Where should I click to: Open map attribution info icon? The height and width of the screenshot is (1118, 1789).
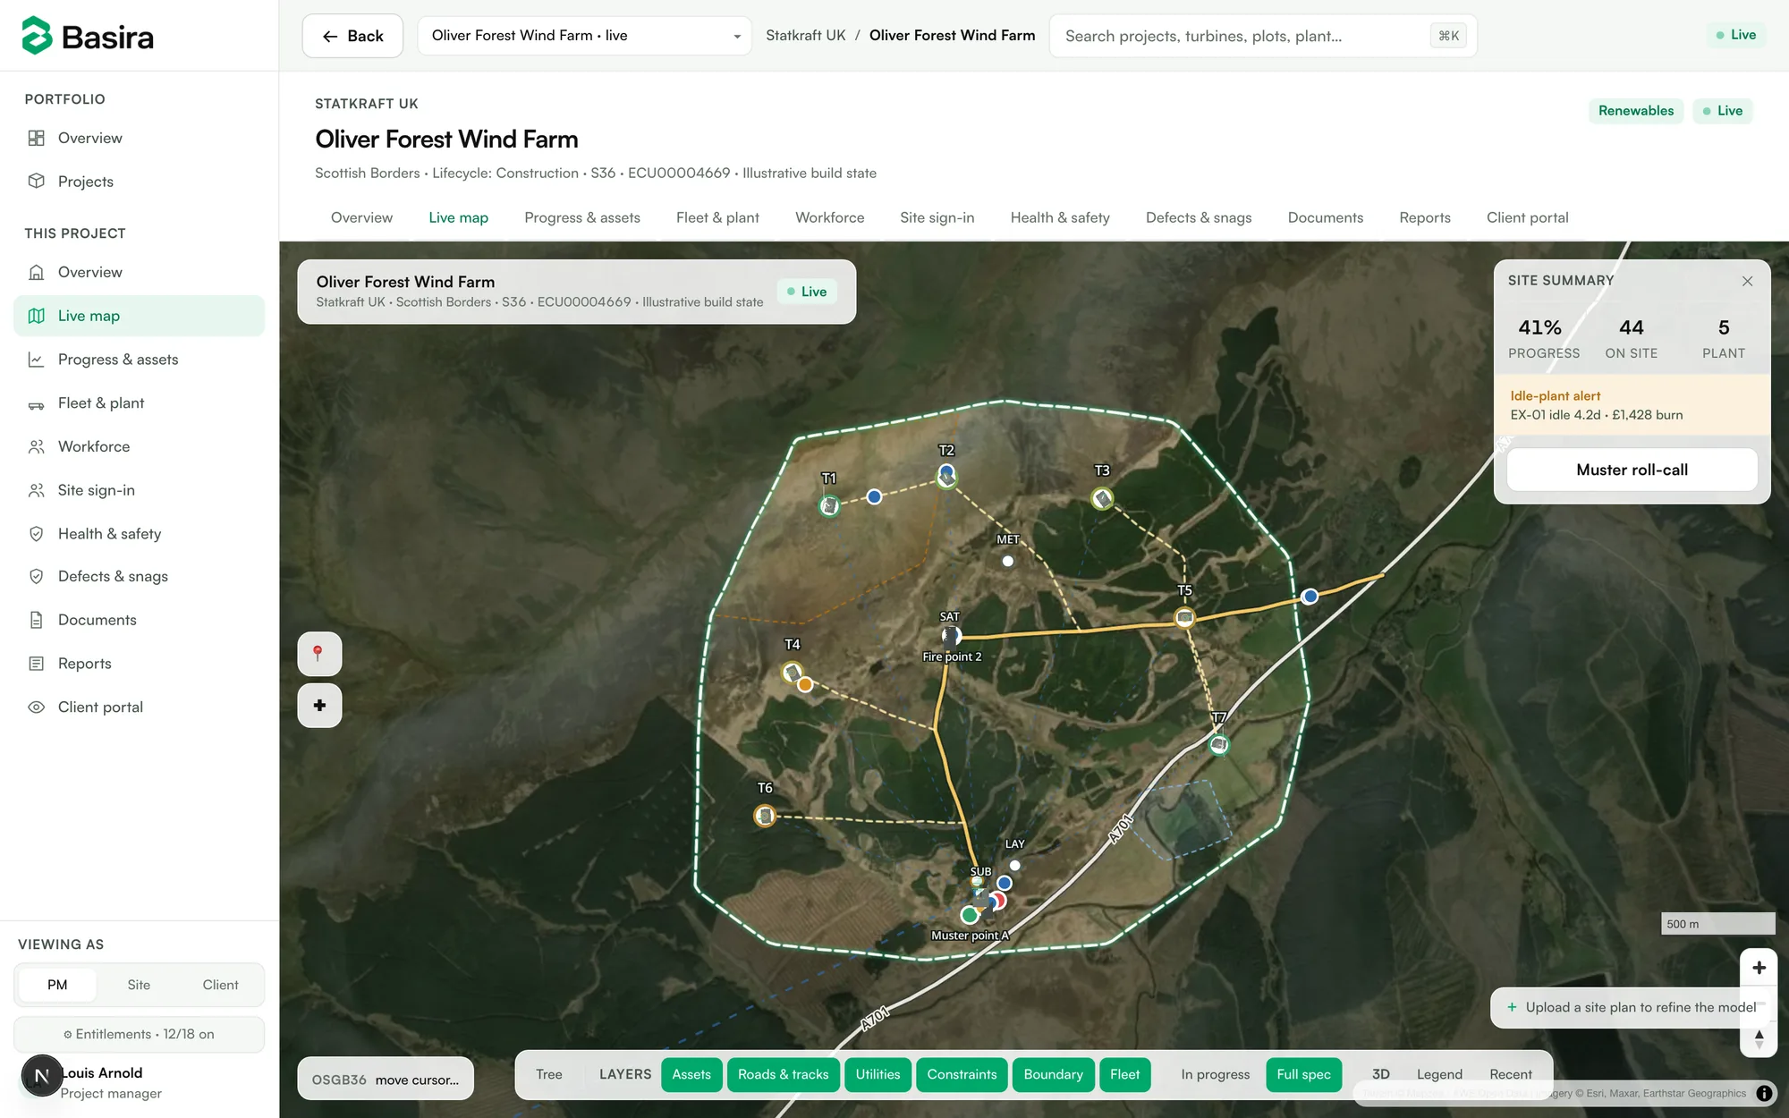point(1764,1093)
